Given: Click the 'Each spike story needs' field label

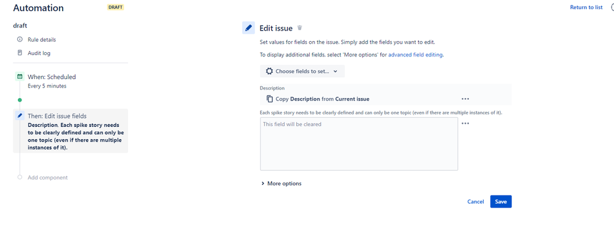Looking at the screenshot, I should (x=381, y=113).
